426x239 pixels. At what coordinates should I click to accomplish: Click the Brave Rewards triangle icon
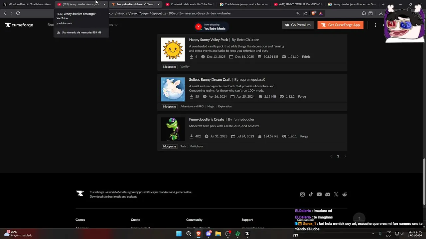321,13
